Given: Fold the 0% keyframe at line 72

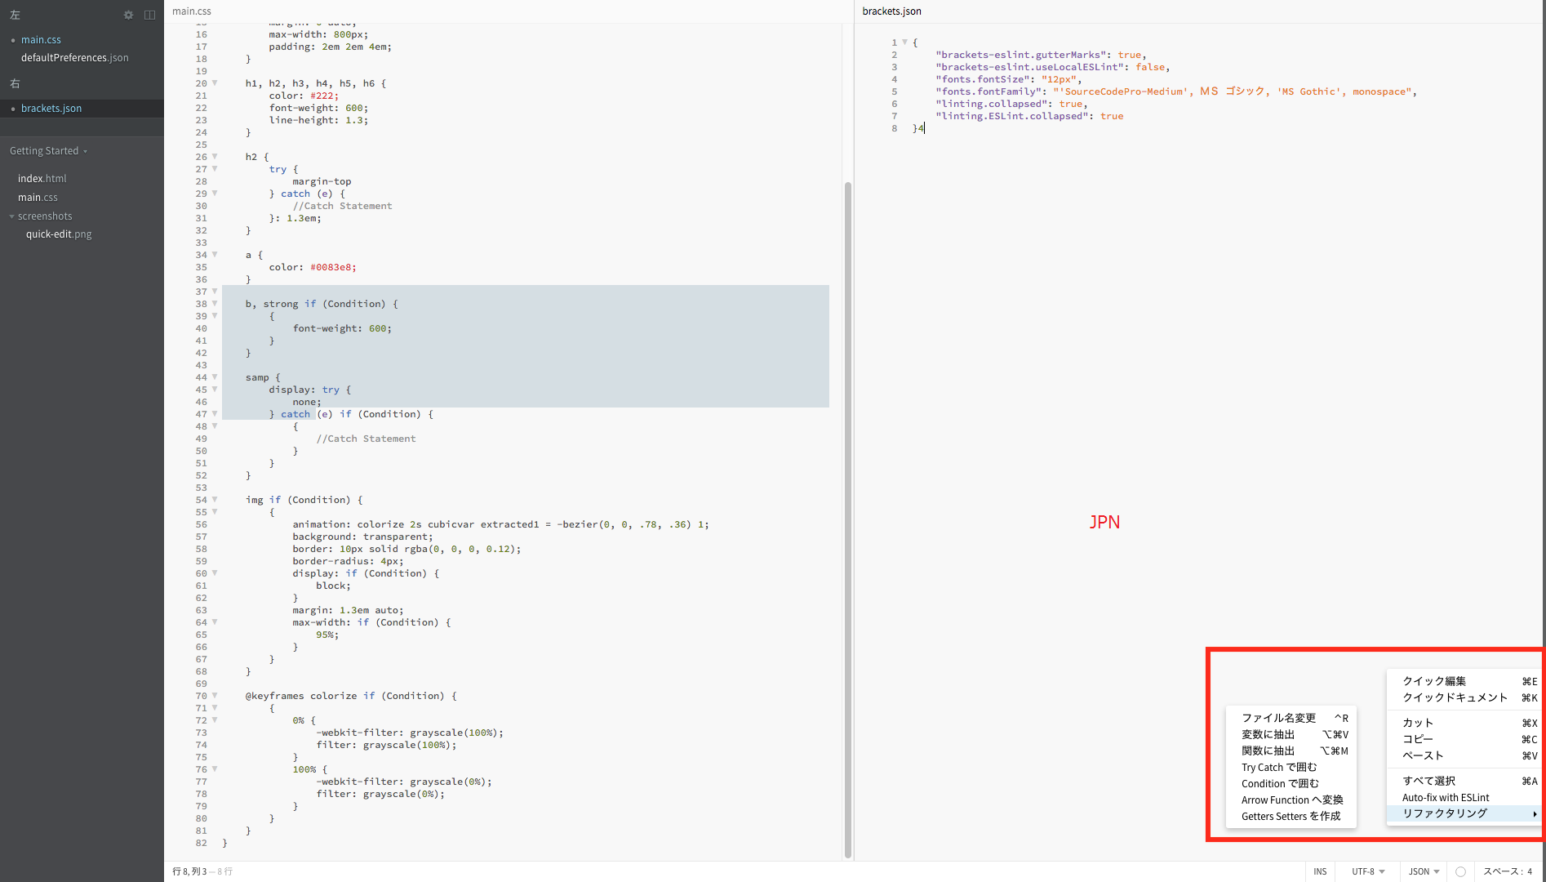Looking at the screenshot, I should [x=215, y=720].
